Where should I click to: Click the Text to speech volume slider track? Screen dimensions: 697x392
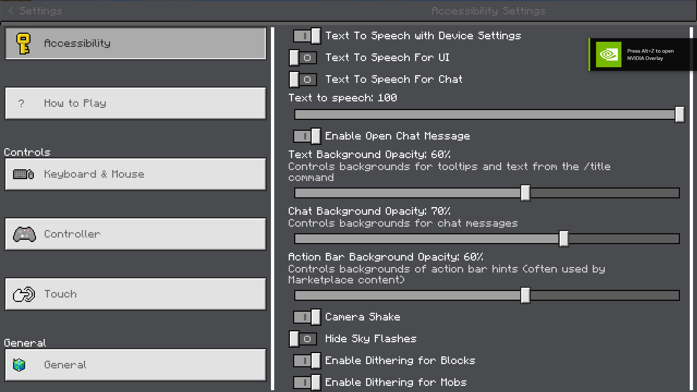click(x=472, y=115)
